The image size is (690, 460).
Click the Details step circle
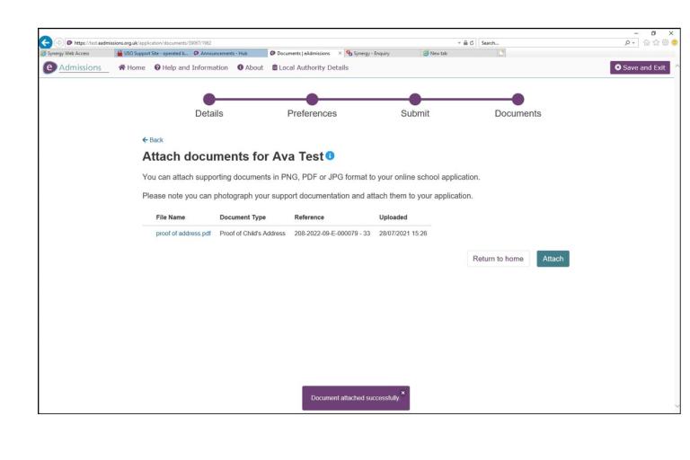pyautogui.click(x=209, y=100)
